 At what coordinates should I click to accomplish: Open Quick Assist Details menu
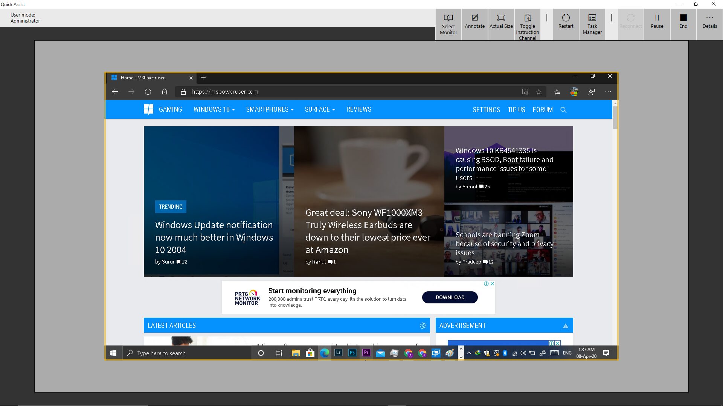(x=709, y=24)
